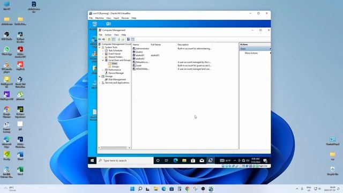This screenshot has height=193, width=343.
Task: Select the Guest user row
Action: click(x=172, y=65)
